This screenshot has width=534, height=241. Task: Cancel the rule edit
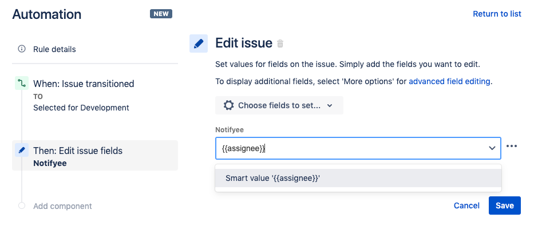466,206
